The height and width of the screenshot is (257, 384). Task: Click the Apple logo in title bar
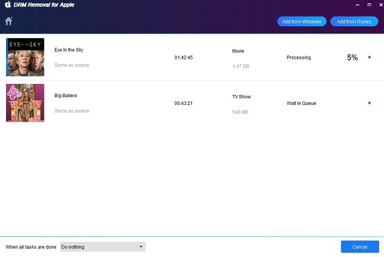point(8,5)
